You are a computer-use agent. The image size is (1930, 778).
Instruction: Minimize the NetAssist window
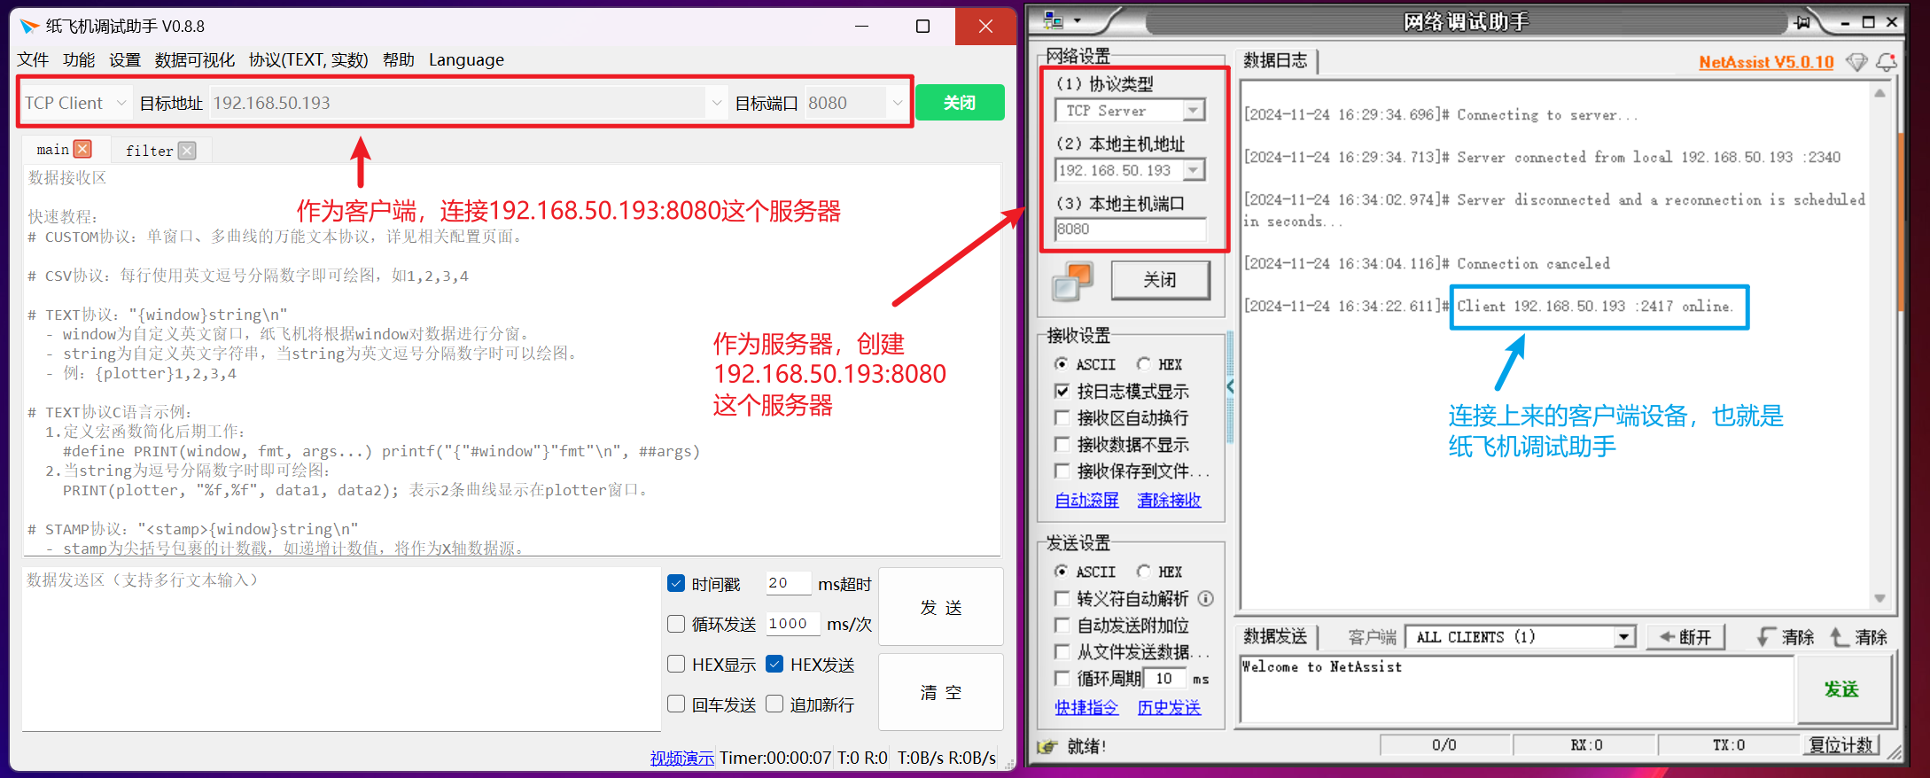coord(1846,22)
